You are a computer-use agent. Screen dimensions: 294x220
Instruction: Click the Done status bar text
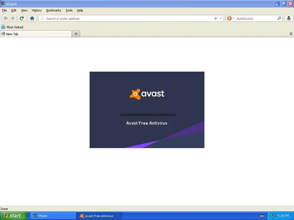4,209
